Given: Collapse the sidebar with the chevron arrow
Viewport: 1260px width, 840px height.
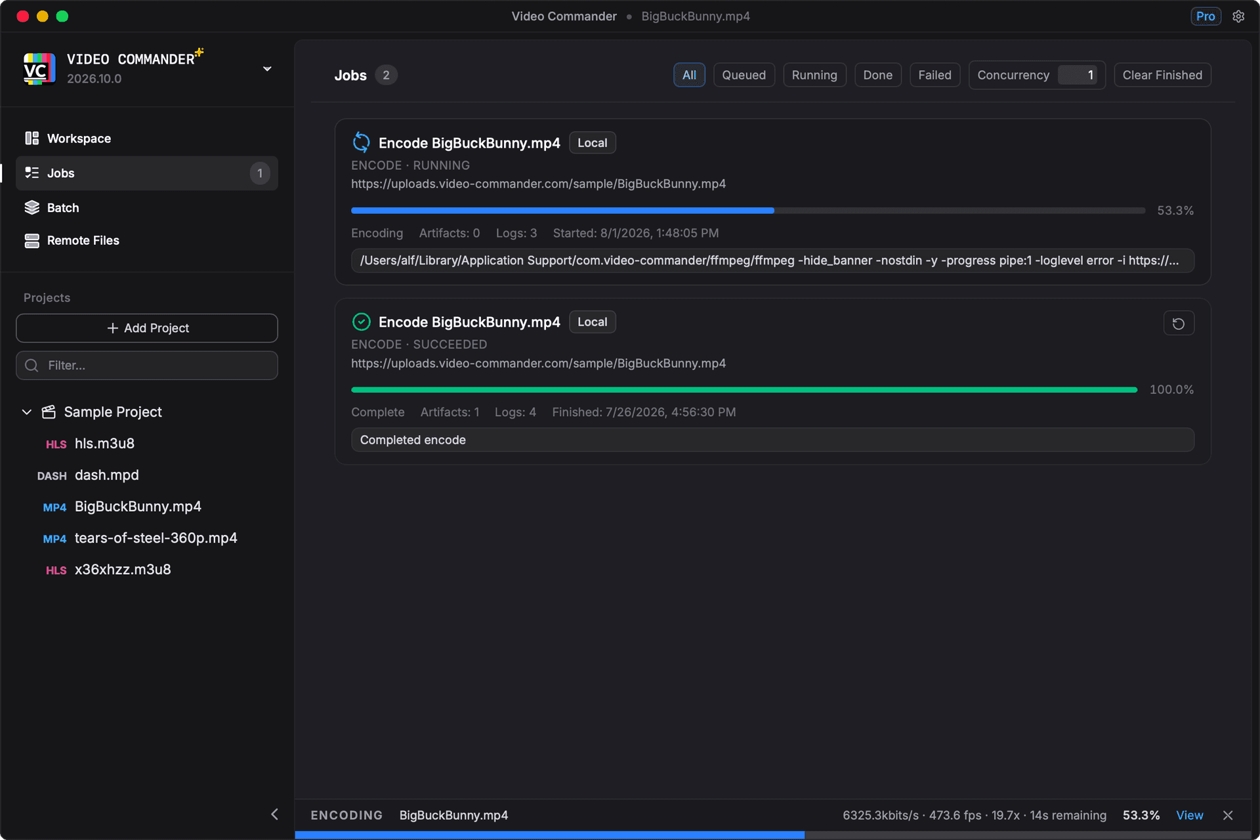Looking at the screenshot, I should 274,814.
